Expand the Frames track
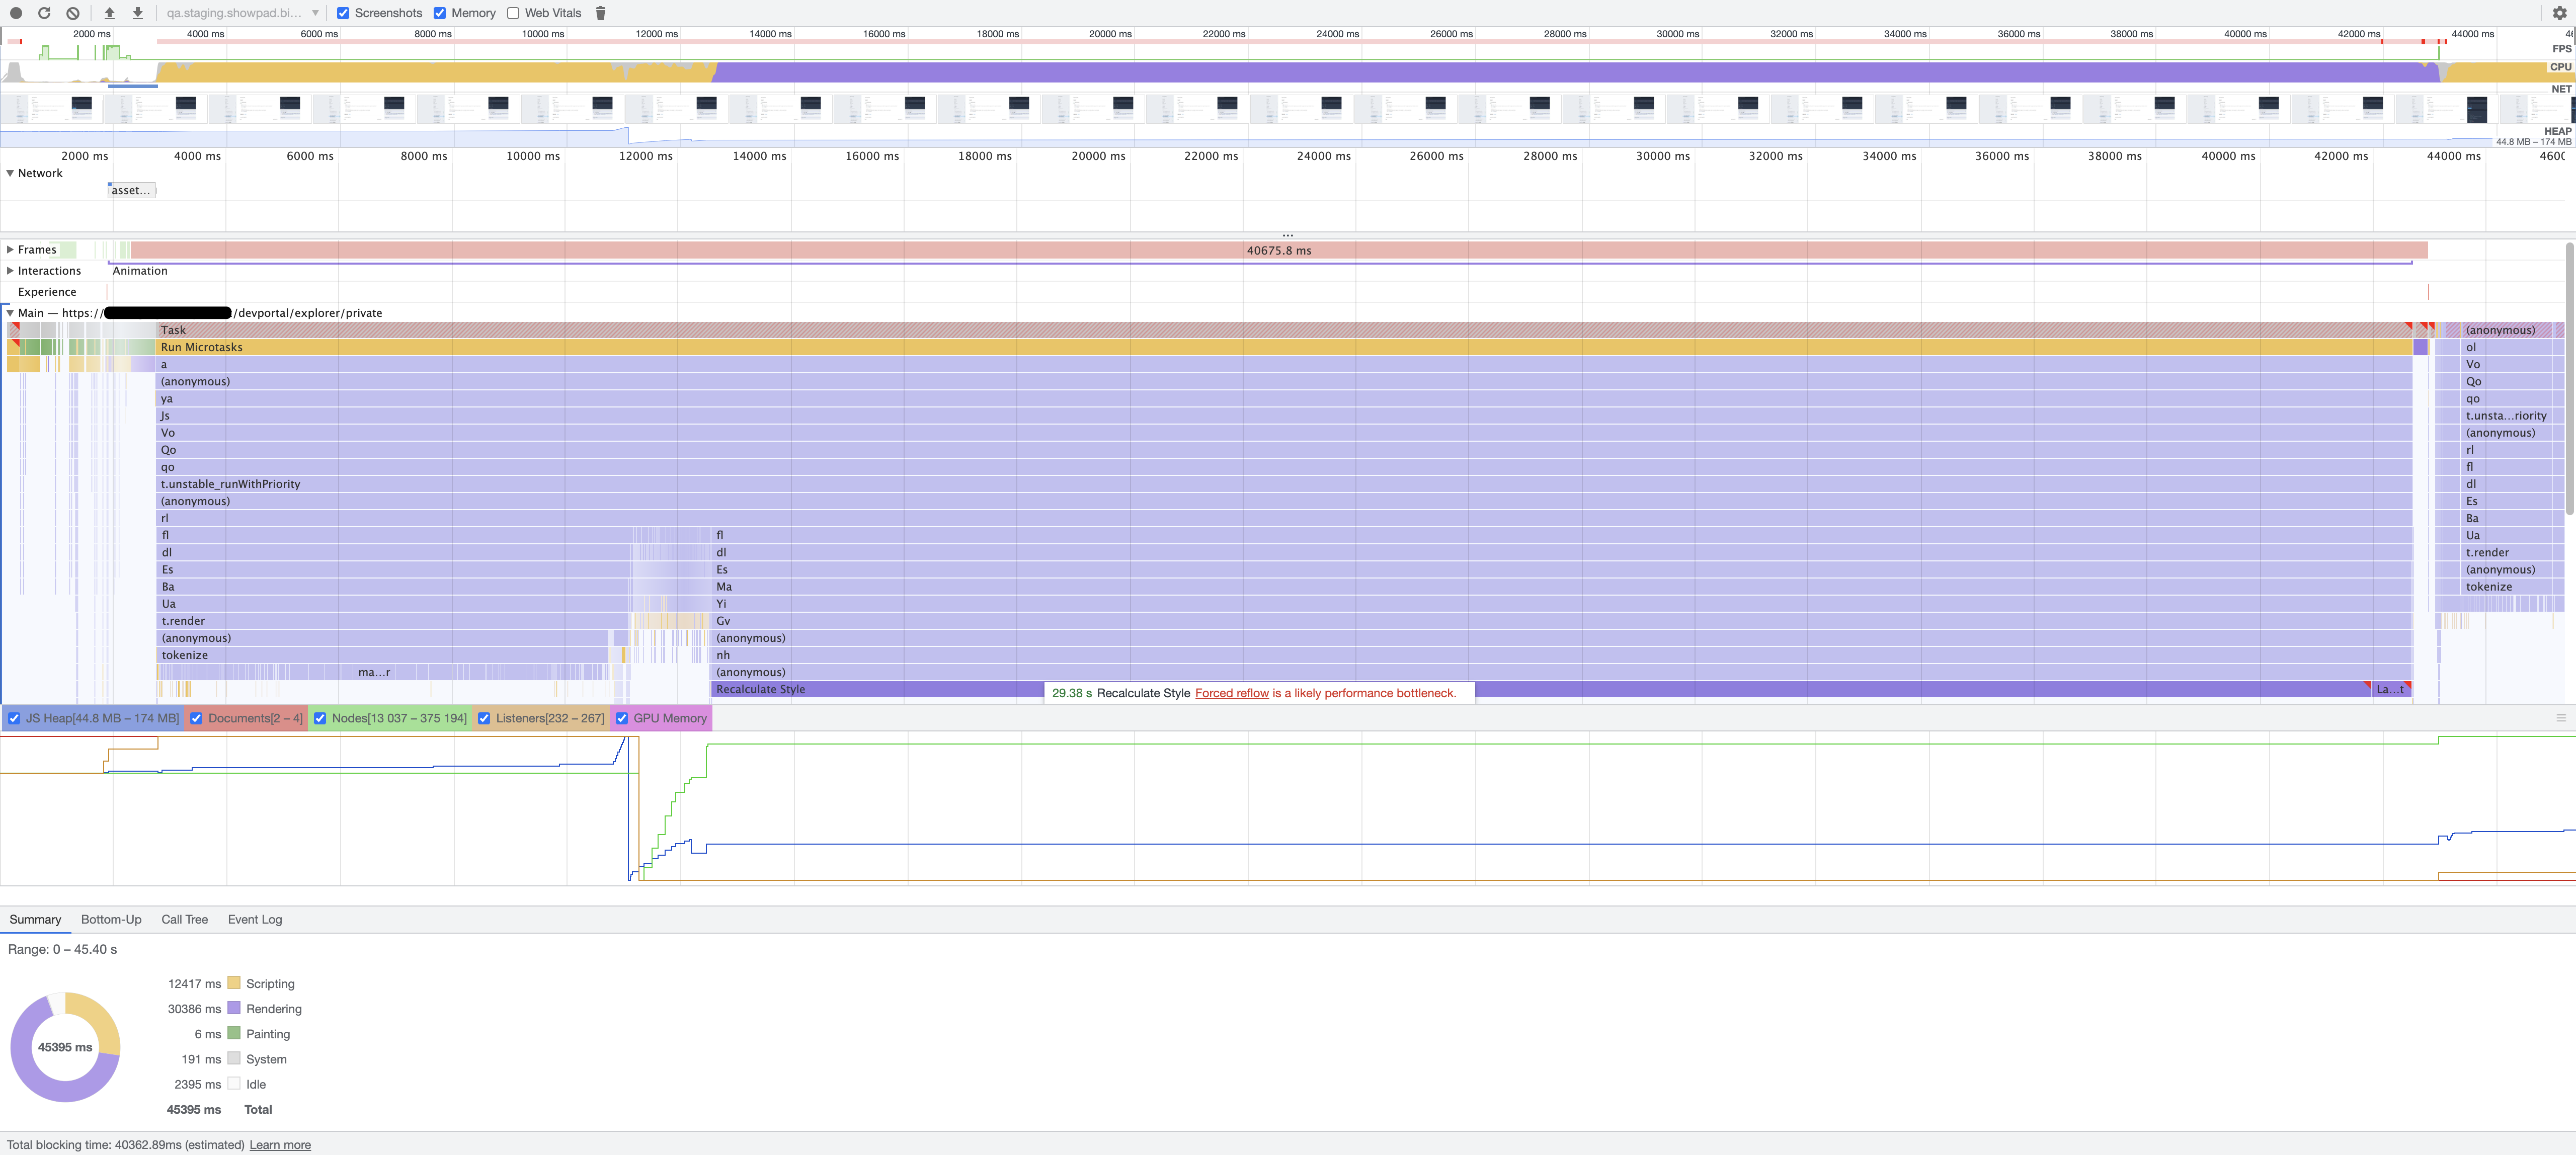 pyautogui.click(x=10, y=250)
